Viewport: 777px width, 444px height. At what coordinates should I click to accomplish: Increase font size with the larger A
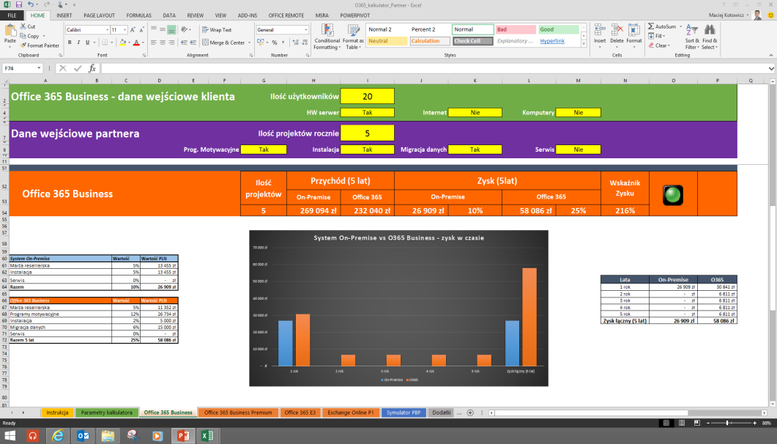click(133, 30)
